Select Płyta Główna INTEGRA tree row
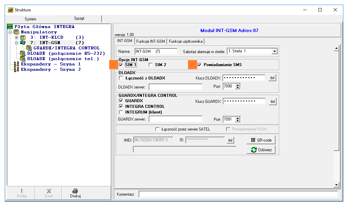This screenshot has height=204, width=349. (x=44, y=27)
